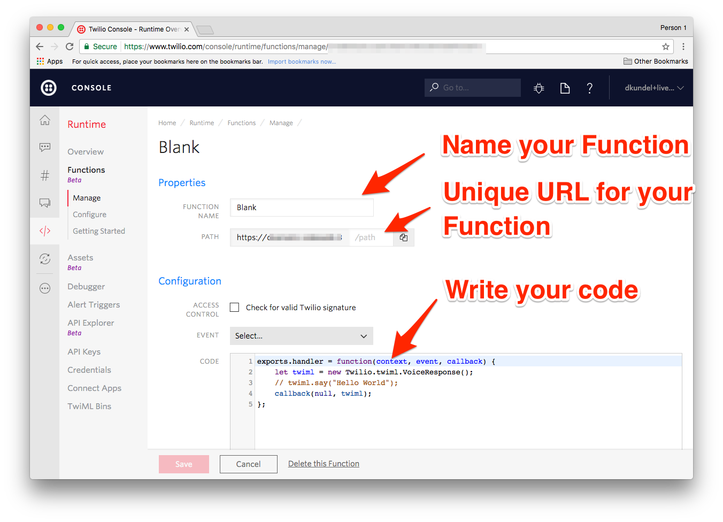Open the Other Bookmarks folder

tap(656, 62)
